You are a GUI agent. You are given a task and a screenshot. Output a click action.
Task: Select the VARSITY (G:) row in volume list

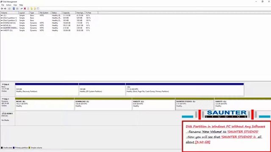45,30
